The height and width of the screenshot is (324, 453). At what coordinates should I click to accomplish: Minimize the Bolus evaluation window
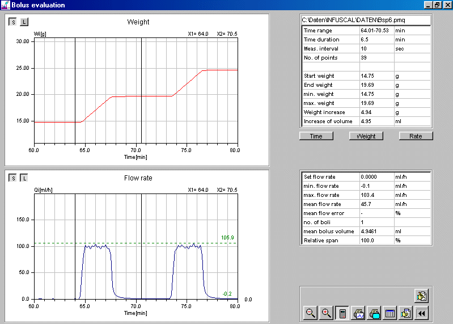(x=428, y=5)
